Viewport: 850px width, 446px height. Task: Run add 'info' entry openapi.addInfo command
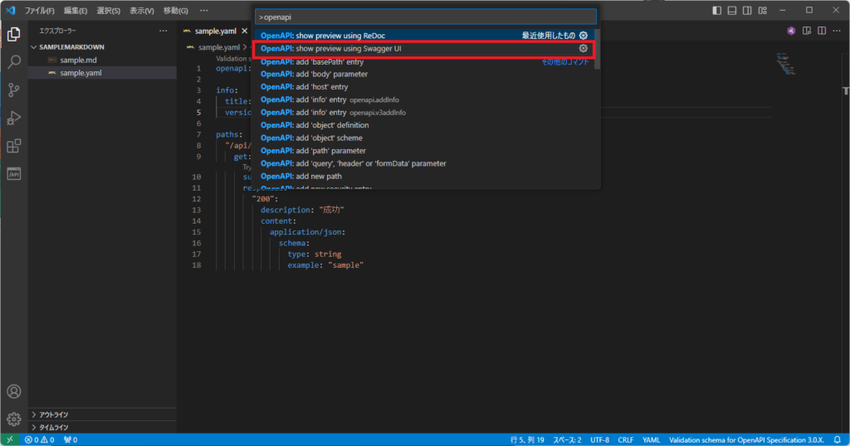[x=424, y=99]
